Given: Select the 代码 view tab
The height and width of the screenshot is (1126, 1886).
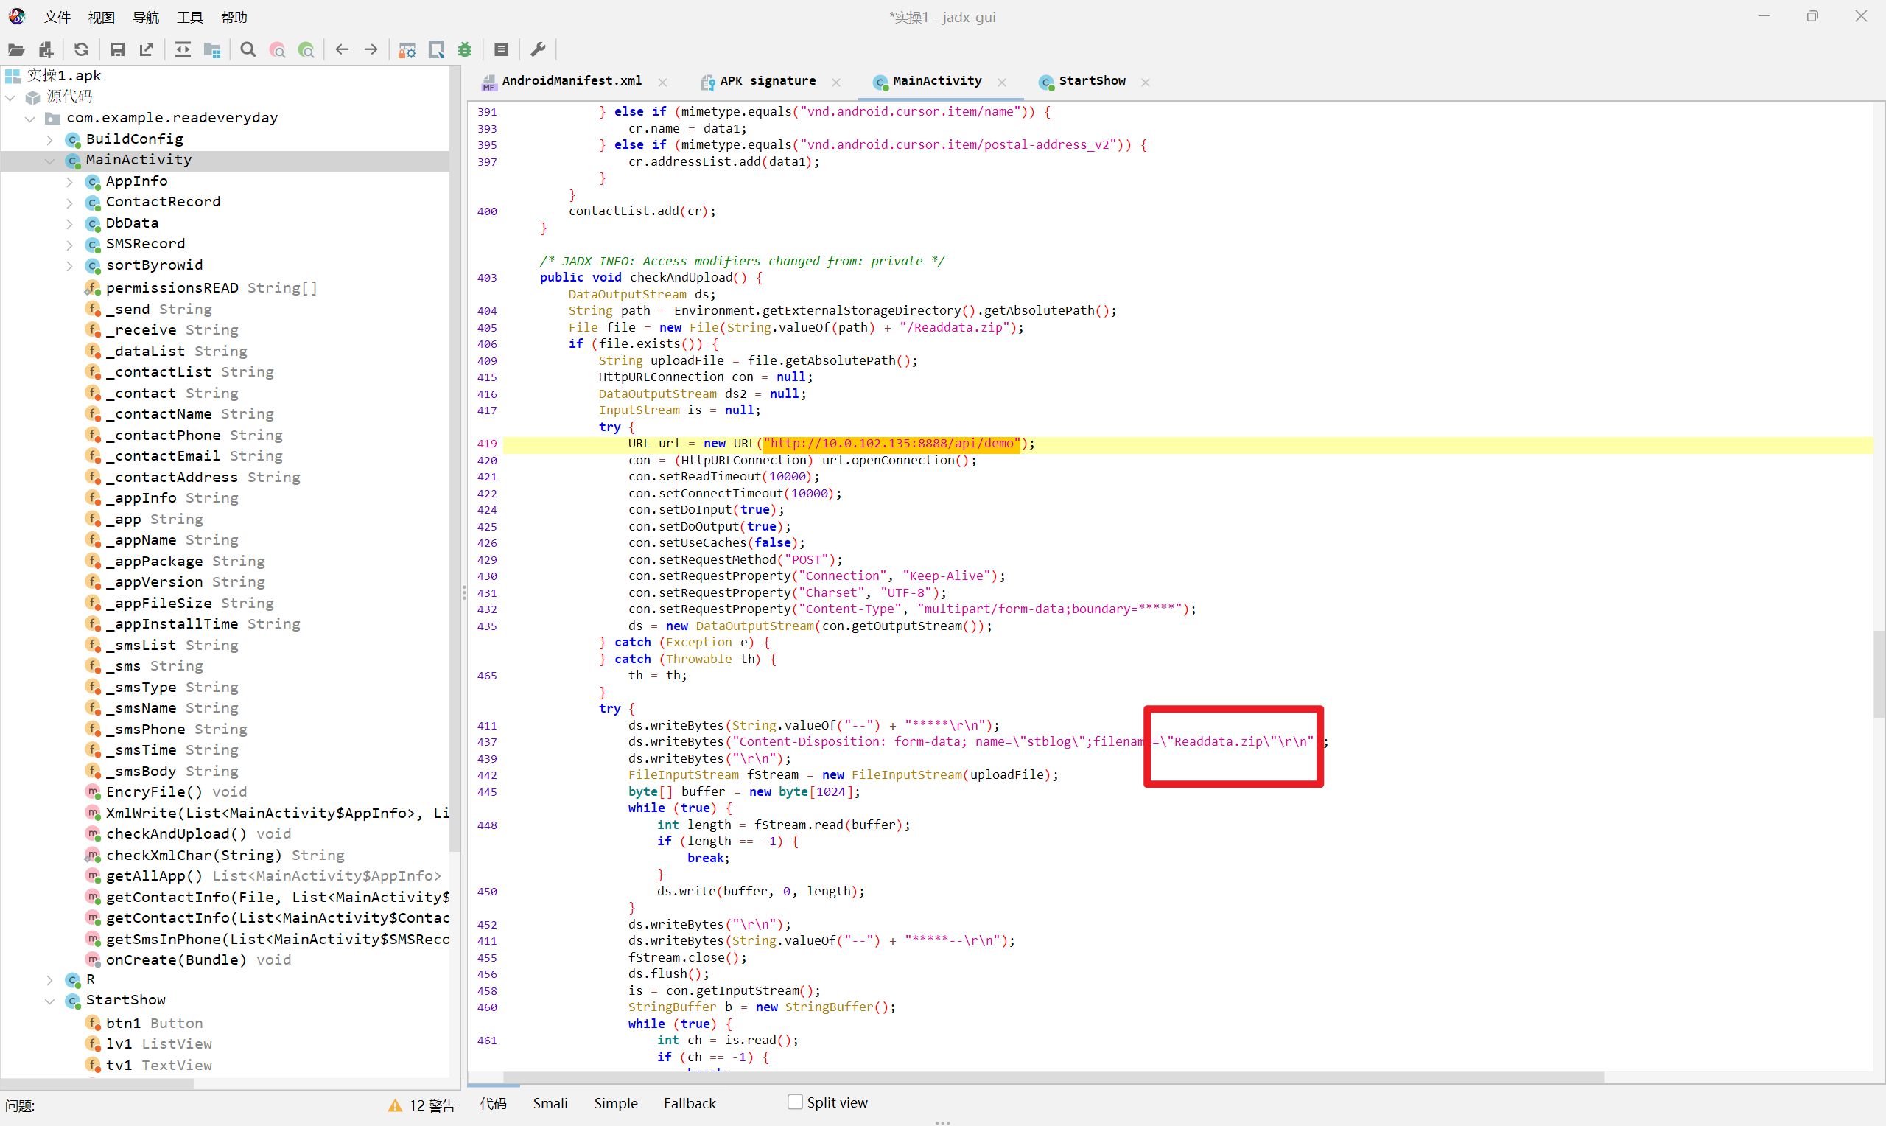Looking at the screenshot, I should [493, 1103].
